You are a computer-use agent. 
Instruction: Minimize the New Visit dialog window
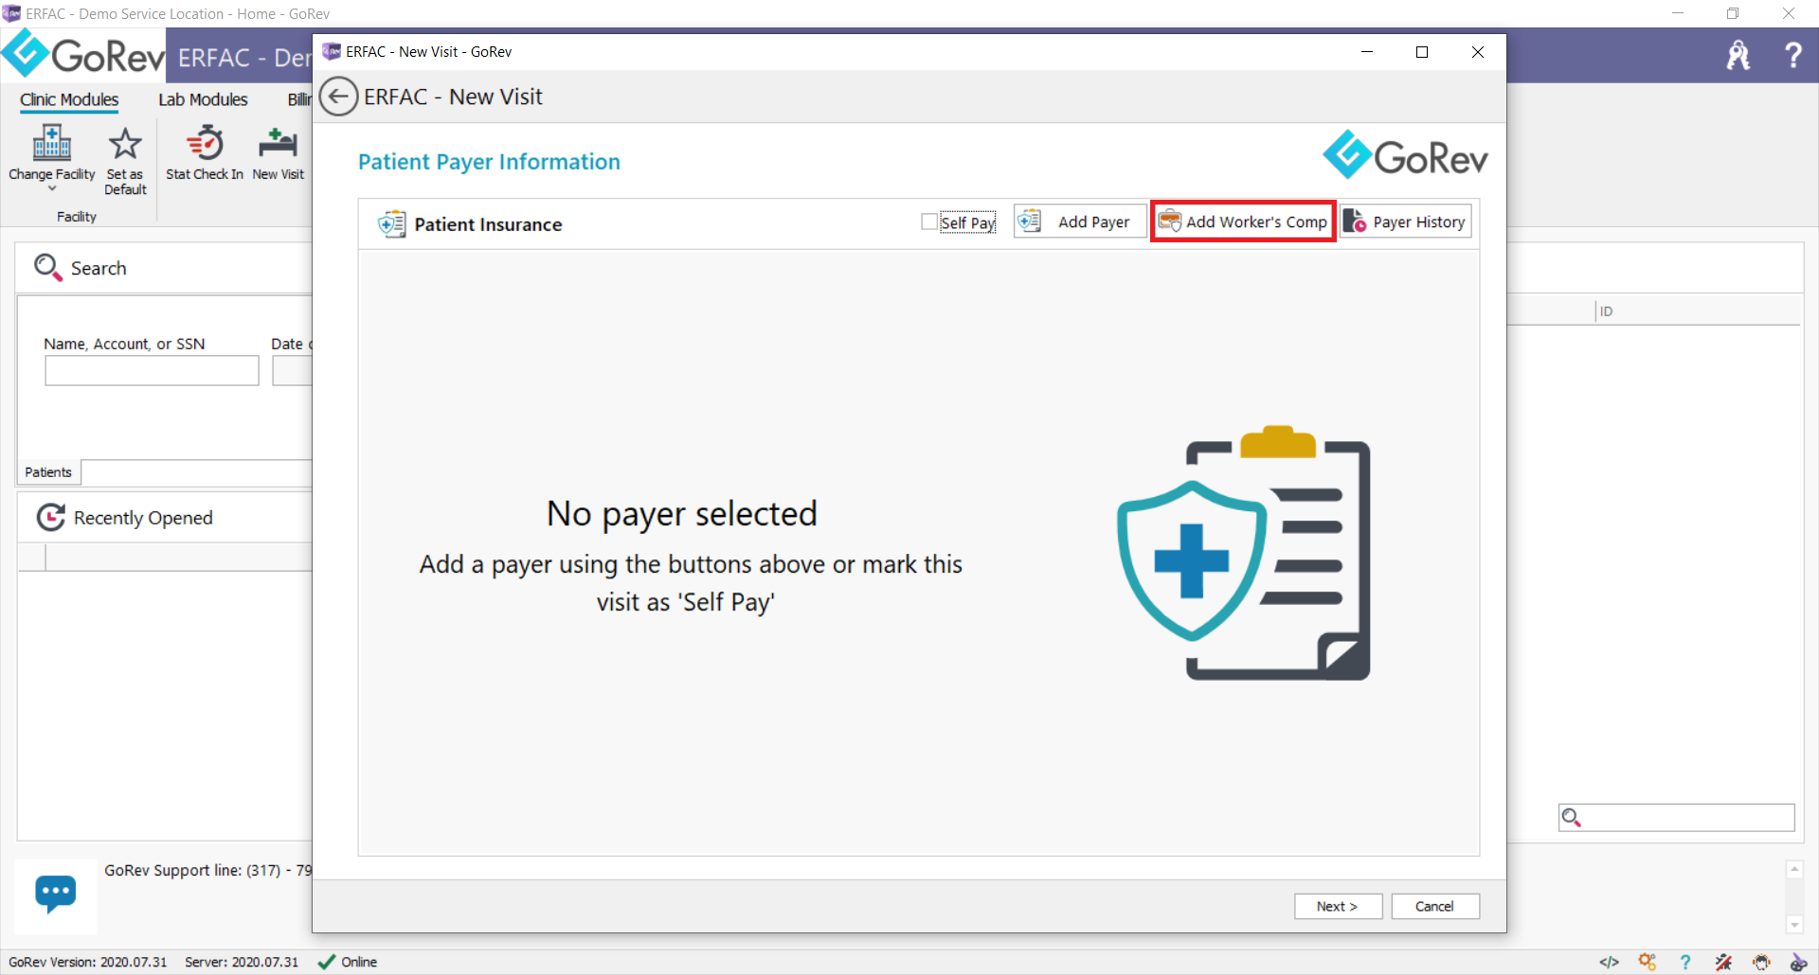point(1366,52)
